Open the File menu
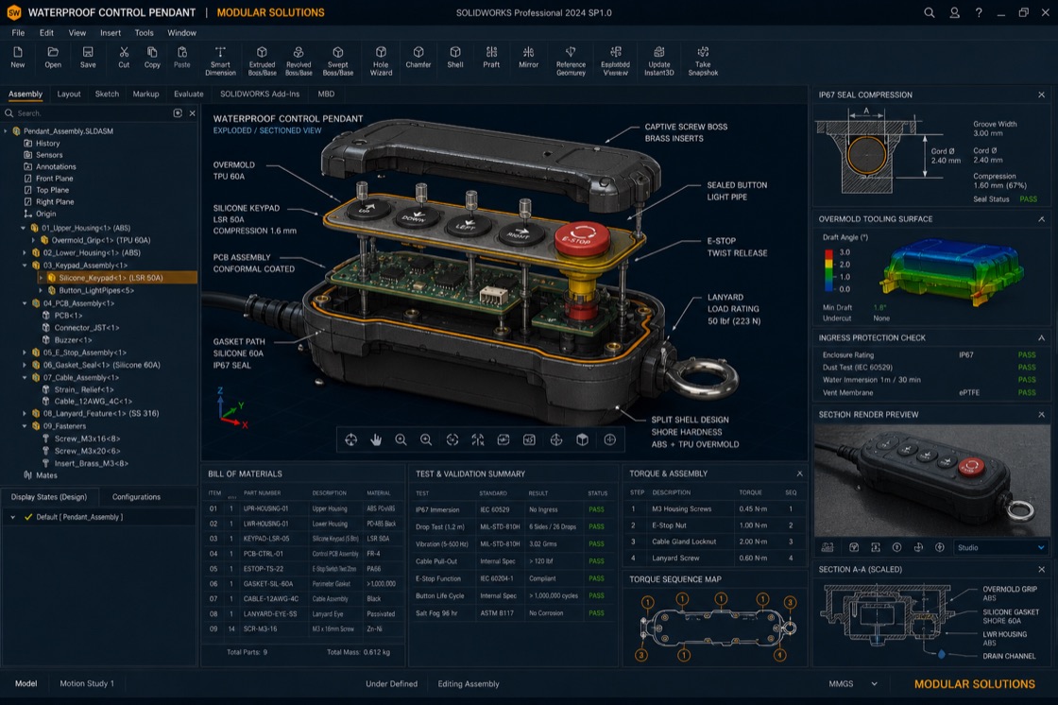Viewport: 1058px width, 705px height. click(x=18, y=32)
